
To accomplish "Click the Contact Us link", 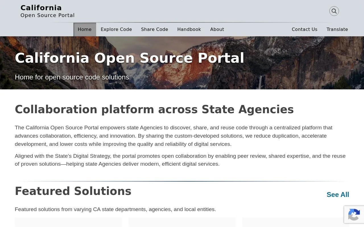I will pos(305,30).
